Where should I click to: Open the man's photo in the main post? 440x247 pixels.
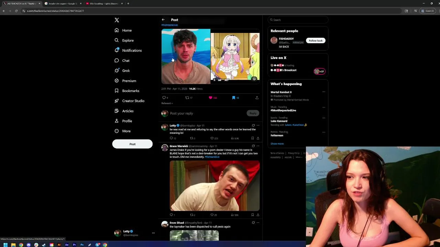(x=186, y=57)
